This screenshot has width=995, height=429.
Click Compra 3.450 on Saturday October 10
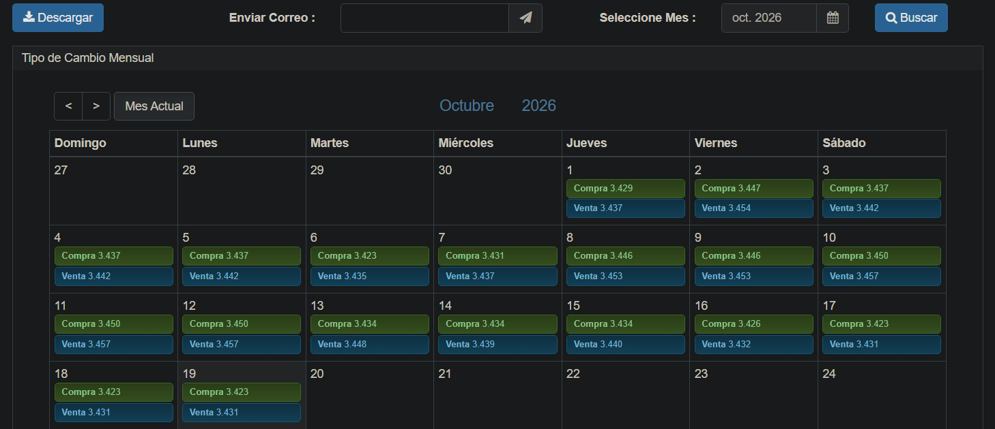click(x=882, y=256)
